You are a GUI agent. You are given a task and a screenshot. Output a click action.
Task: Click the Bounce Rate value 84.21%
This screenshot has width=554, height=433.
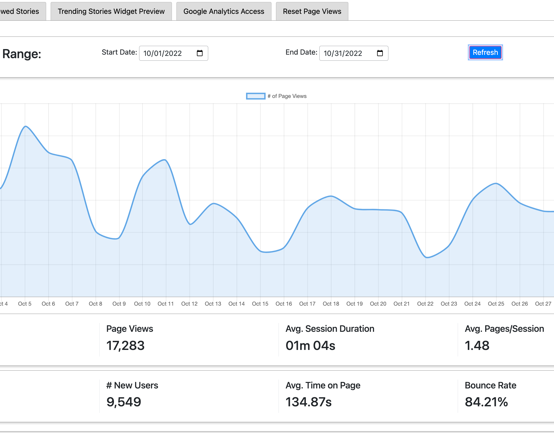tap(486, 402)
